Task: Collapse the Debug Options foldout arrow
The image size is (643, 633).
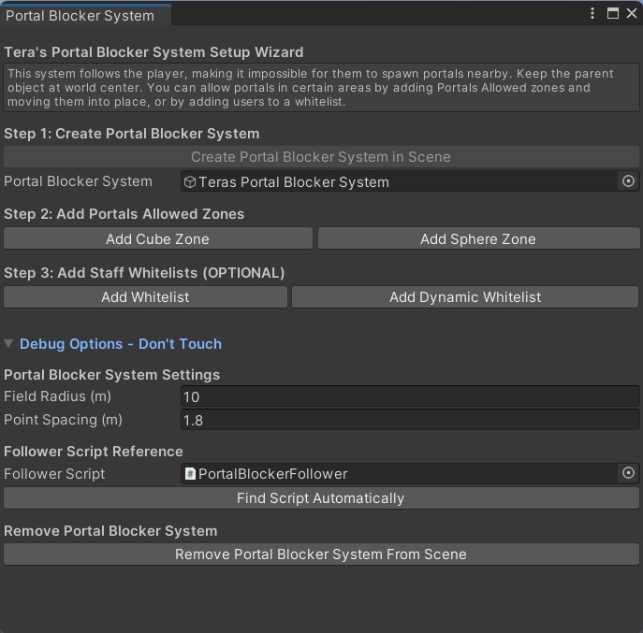Action: [x=9, y=344]
